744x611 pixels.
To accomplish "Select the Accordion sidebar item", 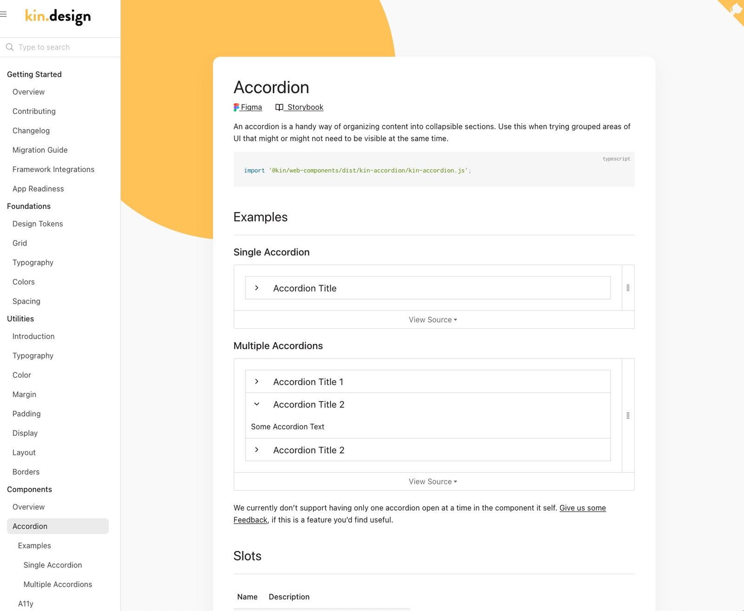I will tap(58, 526).
